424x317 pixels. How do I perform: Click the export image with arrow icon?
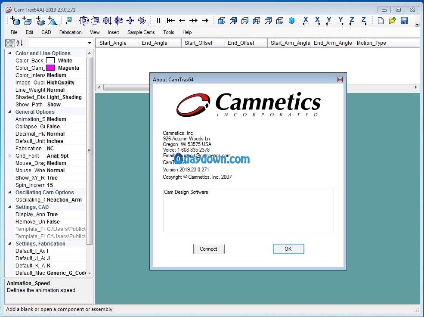coord(69,21)
